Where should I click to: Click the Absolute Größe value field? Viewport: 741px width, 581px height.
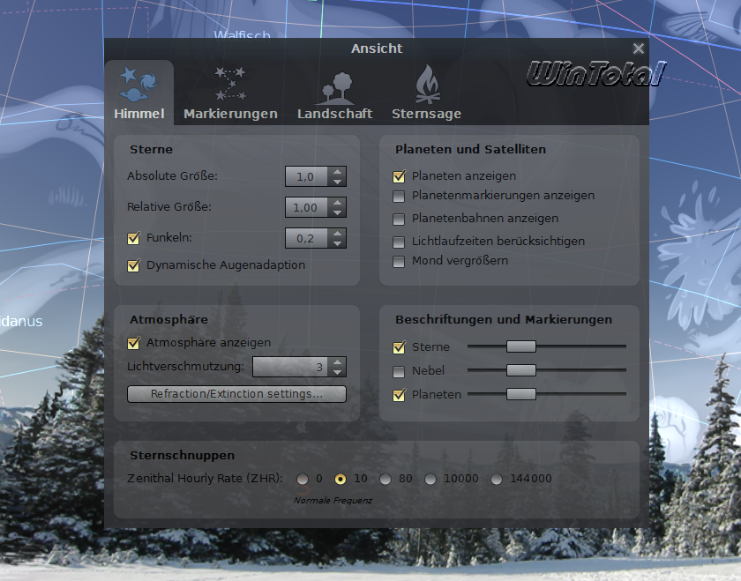(306, 177)
